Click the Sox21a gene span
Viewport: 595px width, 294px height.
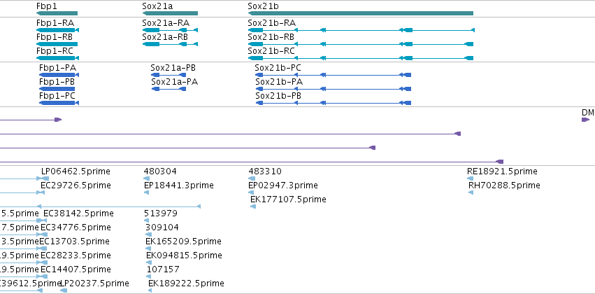(x=170, y=13)
